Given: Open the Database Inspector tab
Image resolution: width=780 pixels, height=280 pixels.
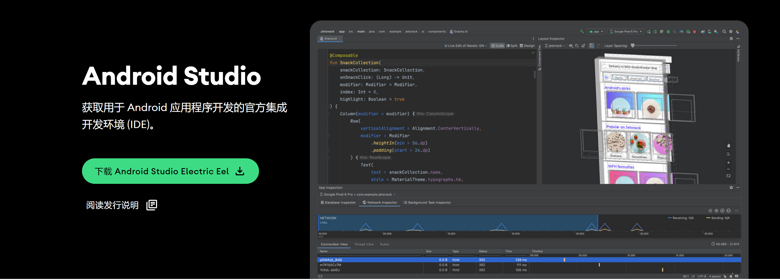Looking at the screenshot, I should tap(338, 203).
